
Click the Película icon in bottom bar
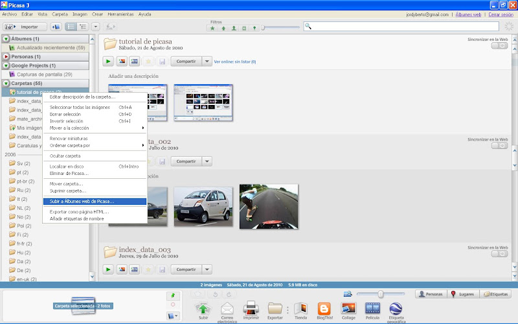pos(372,311)
